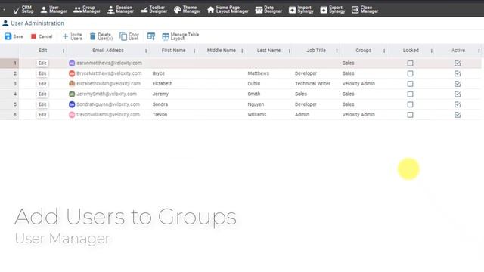The image size is (484, 272).
Task: Click avatar of SondraNguyen@veloxity.com
Action: point(72,104)
